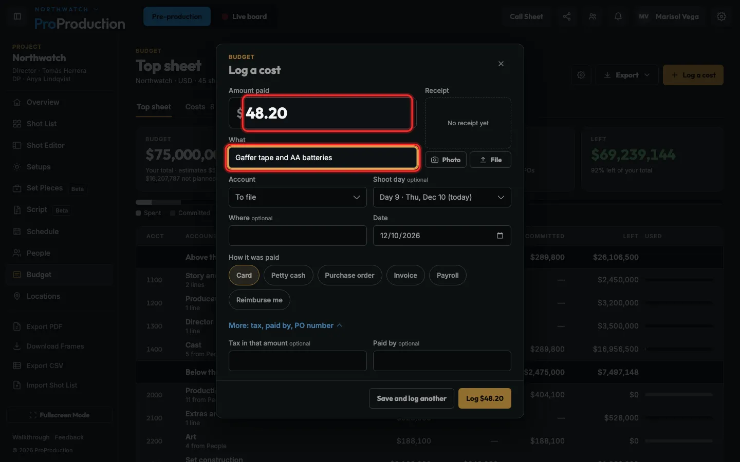Image resolution: width=740 pixels, height=462 pixels.
Task: Select Payroll payment method
Action: [448, 275]
